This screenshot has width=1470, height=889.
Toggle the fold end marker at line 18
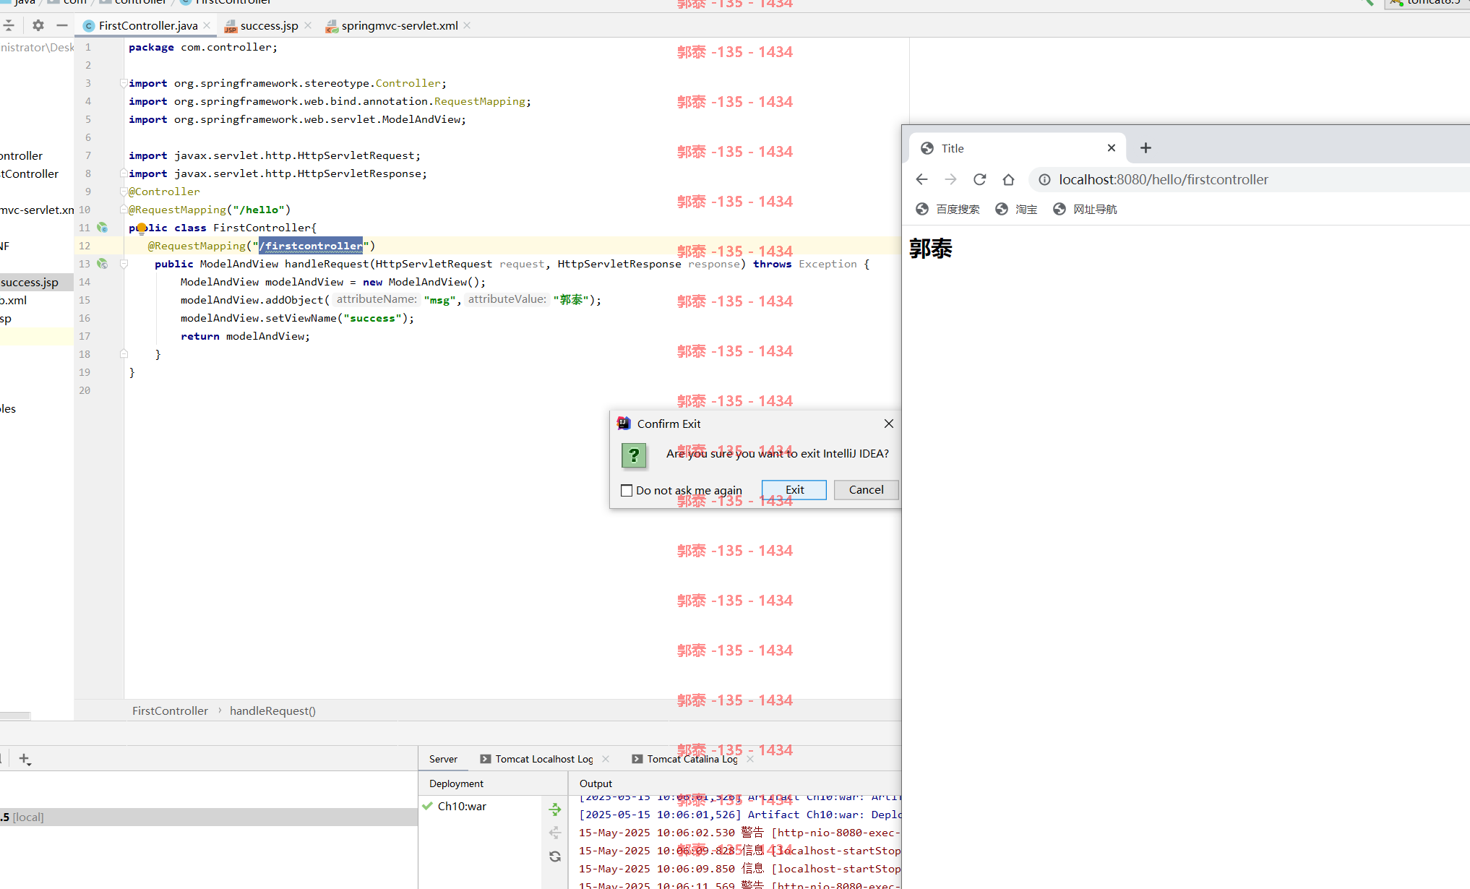124,354
